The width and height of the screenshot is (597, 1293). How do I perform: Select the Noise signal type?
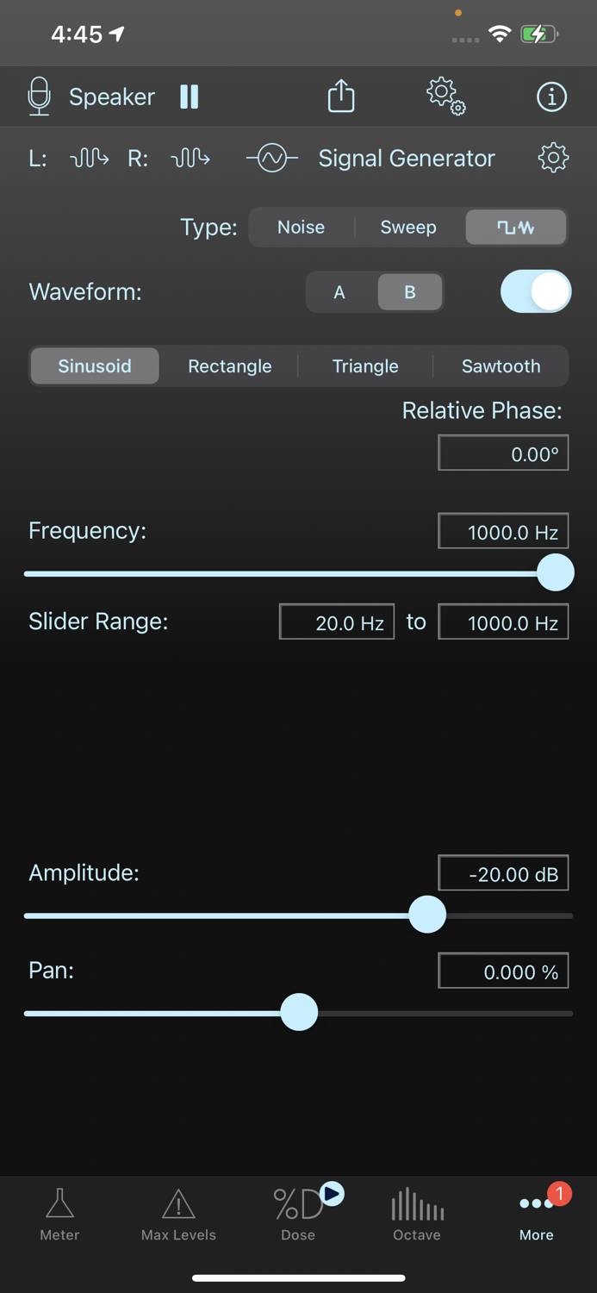pyautogui.click(x=301, y=227)
